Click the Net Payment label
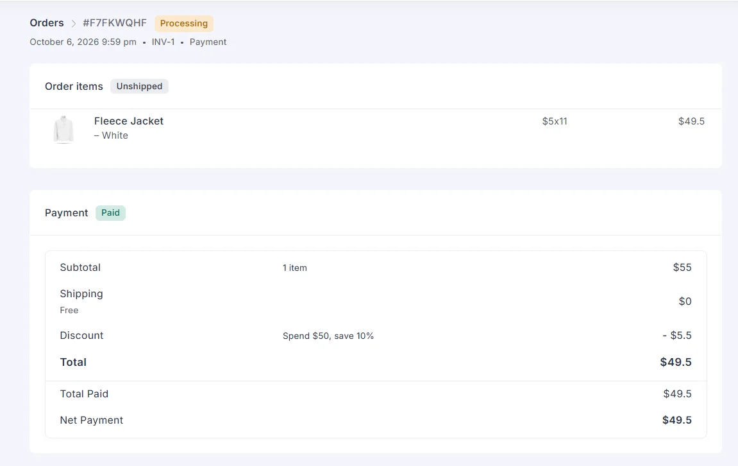 pyautogui.click(x=91, y=420)
